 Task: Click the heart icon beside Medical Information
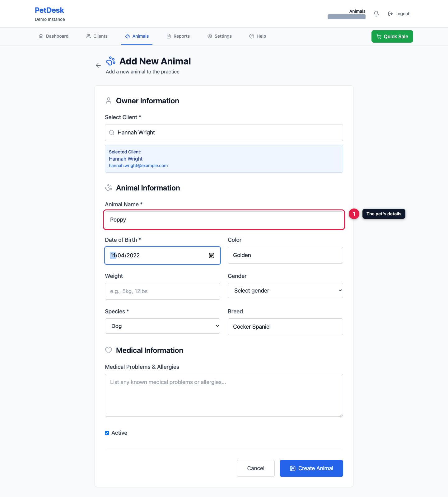point(109,350)
